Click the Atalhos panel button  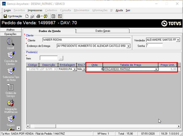point(10,30)
